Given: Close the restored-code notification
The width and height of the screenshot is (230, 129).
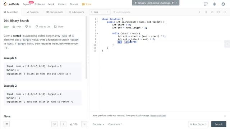Looking at the screenshot, I should tap(225, 116).
